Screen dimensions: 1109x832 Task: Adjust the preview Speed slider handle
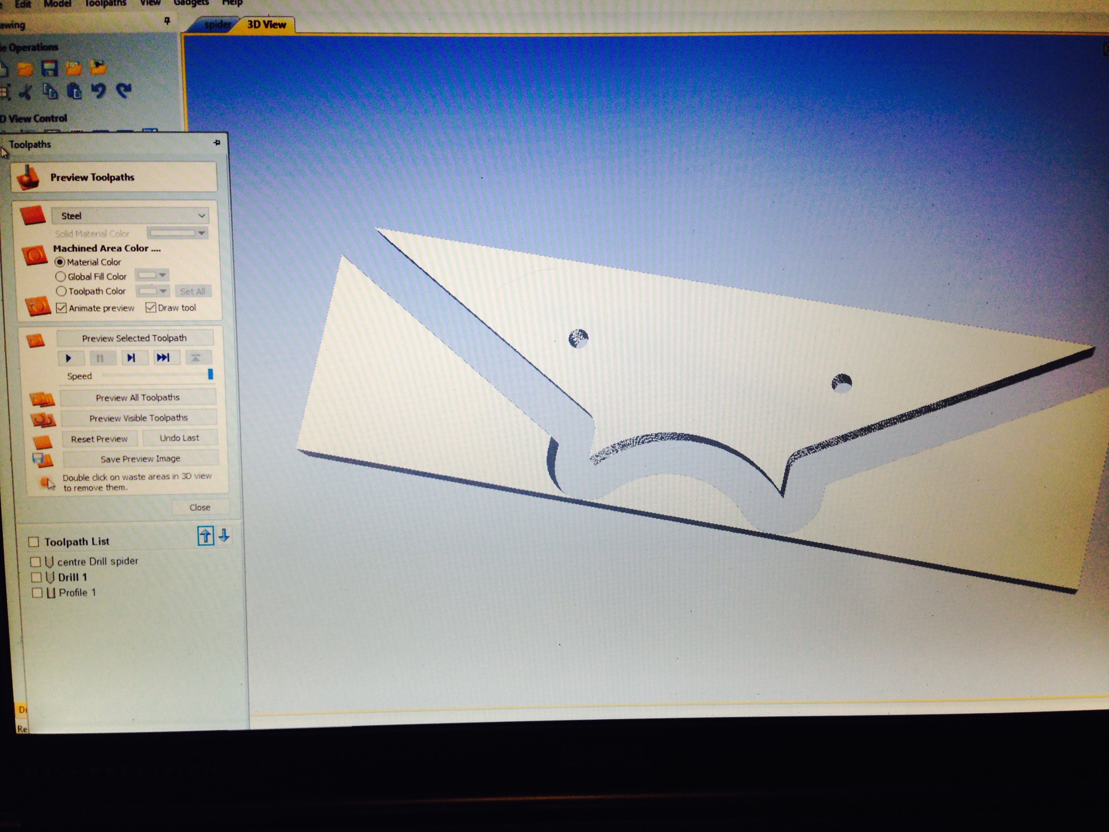pos(210,374)
